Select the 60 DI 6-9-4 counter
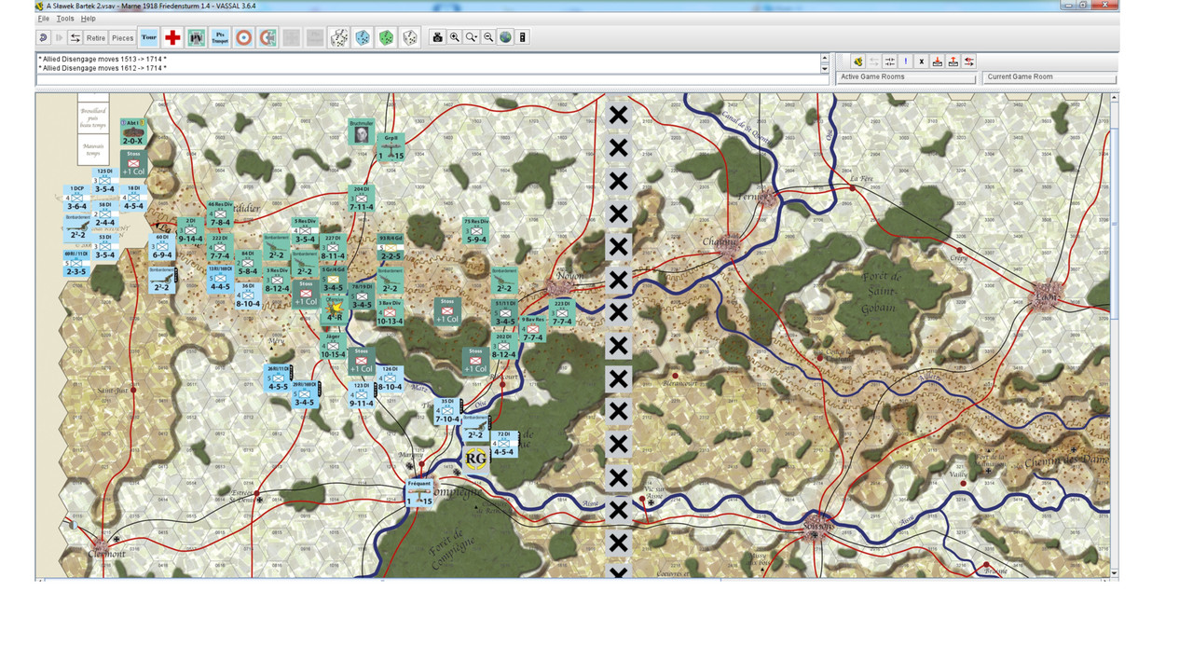 click(161, 247)
